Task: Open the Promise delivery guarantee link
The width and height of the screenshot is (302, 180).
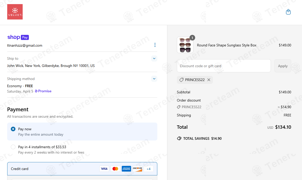Action: [43, 91]
